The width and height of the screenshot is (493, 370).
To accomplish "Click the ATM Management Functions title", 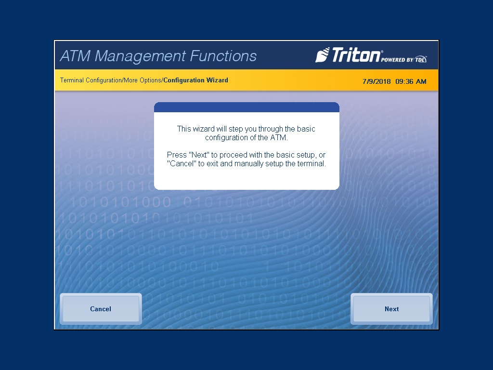I will click(x=158, y=56).
